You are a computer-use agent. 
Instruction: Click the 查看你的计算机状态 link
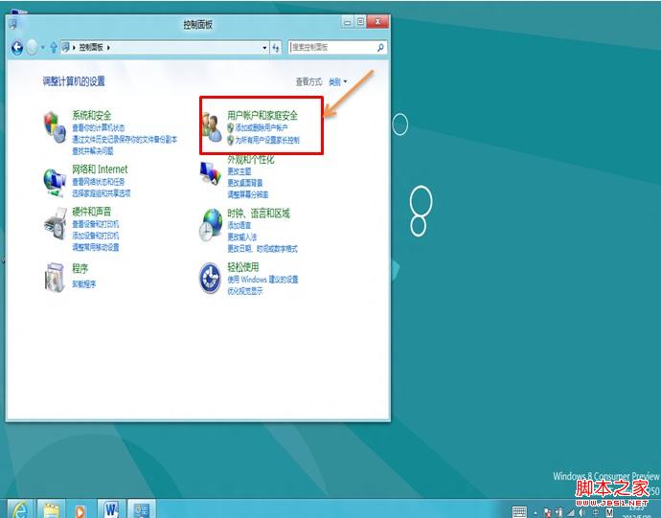coord(99,127)
